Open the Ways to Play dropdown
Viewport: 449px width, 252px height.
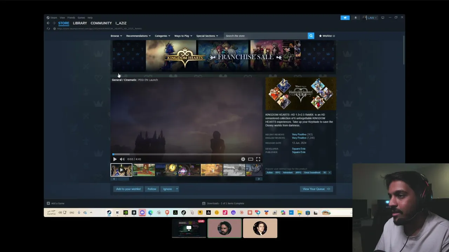[x=183, y=36]
